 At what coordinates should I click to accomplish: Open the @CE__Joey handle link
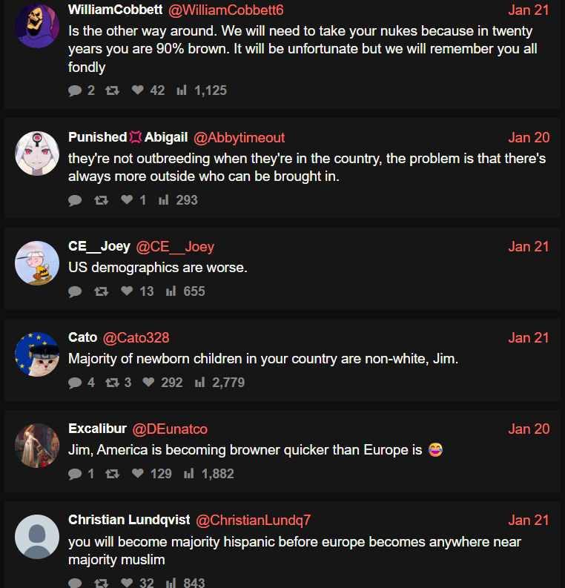175,247
